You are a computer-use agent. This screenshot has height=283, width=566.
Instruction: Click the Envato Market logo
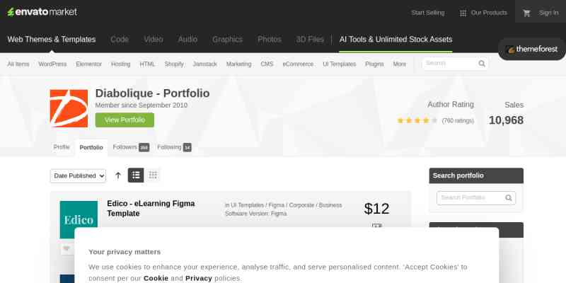(42, 12)
